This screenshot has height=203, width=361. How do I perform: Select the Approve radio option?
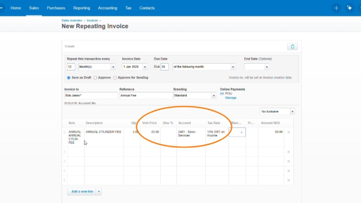tap(95, 78)
